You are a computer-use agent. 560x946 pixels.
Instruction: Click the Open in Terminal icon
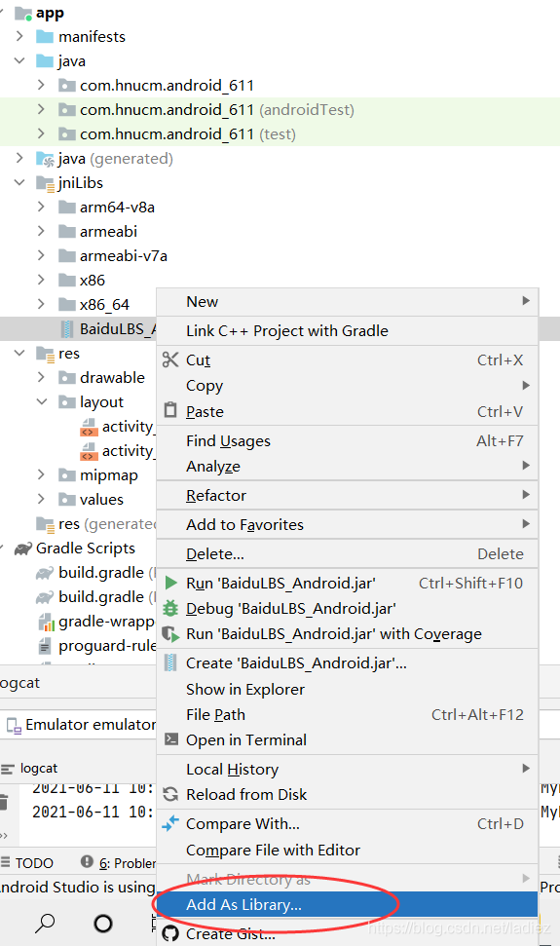pos(171,739)
